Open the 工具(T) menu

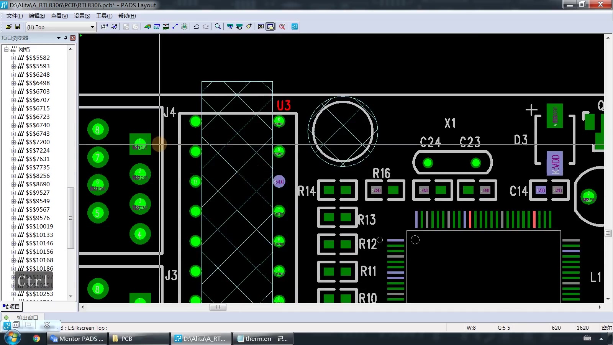[104, 16]
